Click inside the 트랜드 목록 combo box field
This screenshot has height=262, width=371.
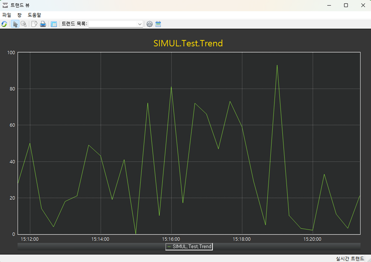click(x=112, y=24)
